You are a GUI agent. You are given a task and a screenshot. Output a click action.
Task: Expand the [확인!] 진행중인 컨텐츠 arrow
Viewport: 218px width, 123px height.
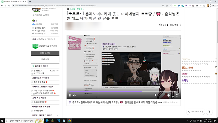point(57,115)
